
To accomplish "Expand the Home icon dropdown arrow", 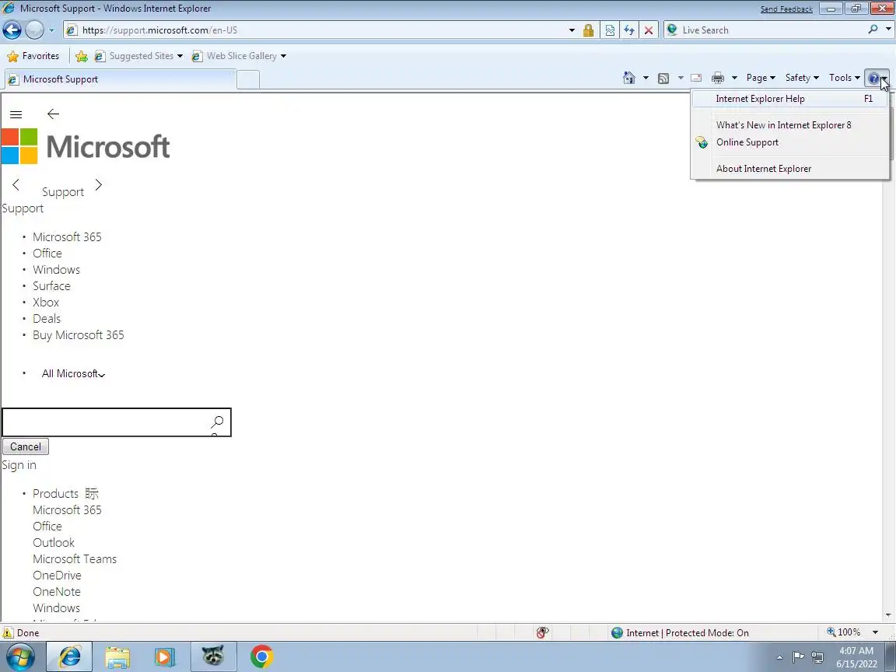I will pyautogui.click(x=646, y=78).
